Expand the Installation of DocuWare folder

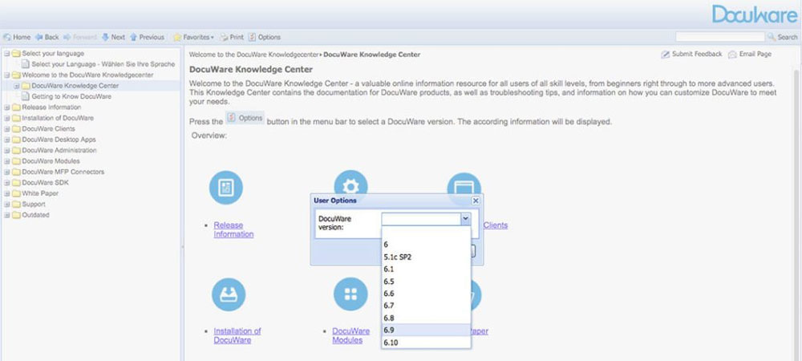point(7,118)
